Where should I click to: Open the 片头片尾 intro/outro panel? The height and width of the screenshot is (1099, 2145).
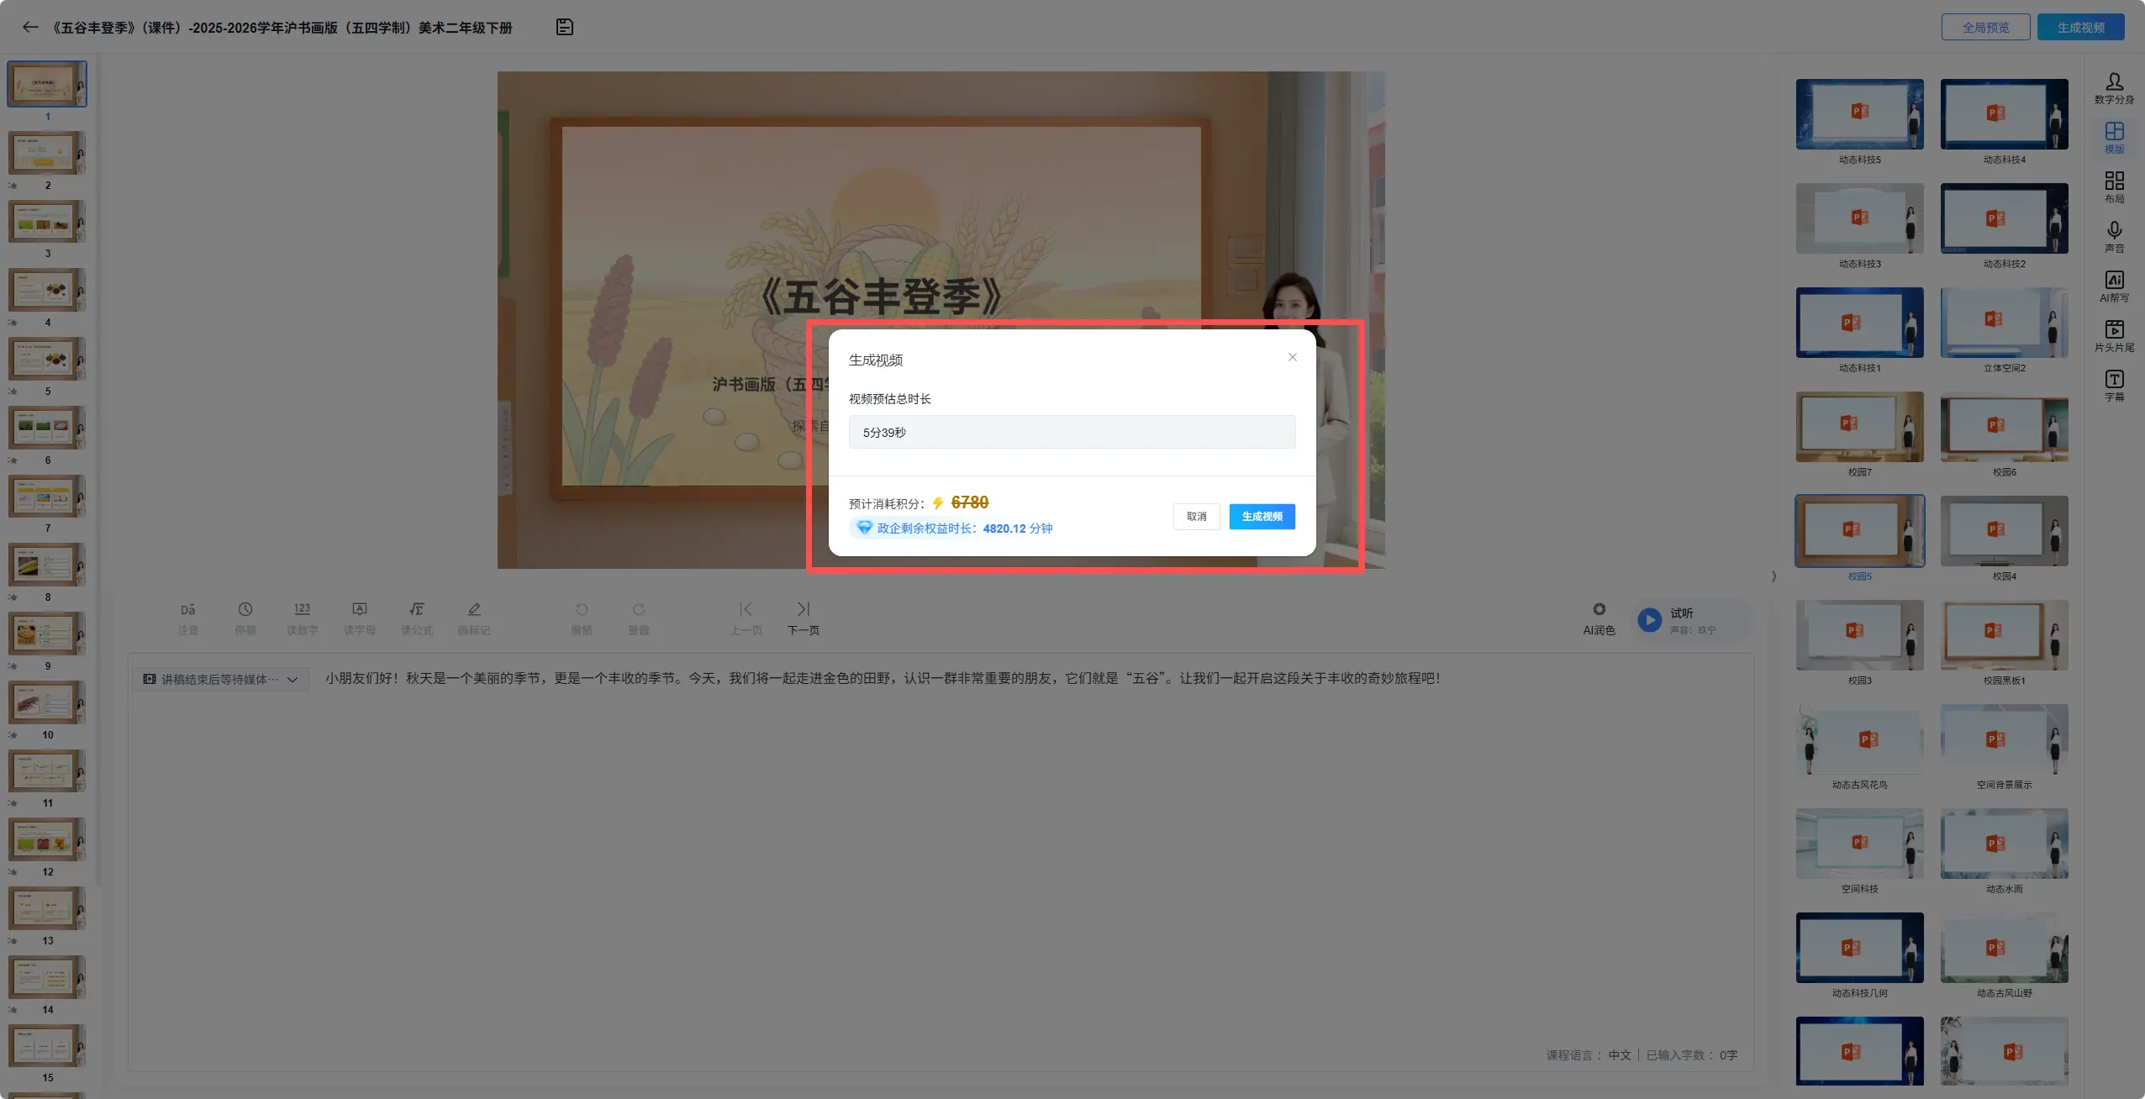pos(2114,336)
